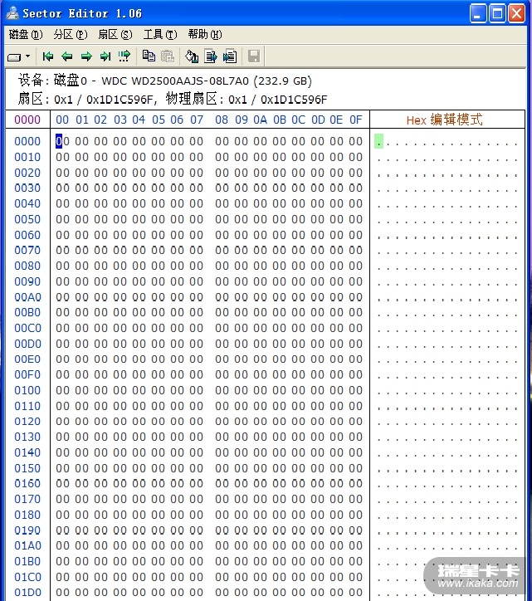
Task: Click row offset label 01D0
Action: coord(27,592)
